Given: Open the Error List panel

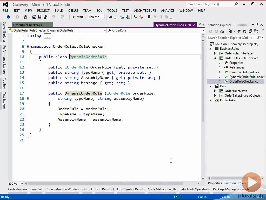Looking at the screenshot, I should click(36, 189).
